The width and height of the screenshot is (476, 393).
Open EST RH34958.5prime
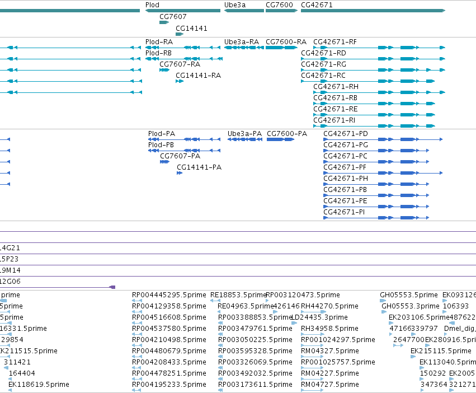pos(329,329)
